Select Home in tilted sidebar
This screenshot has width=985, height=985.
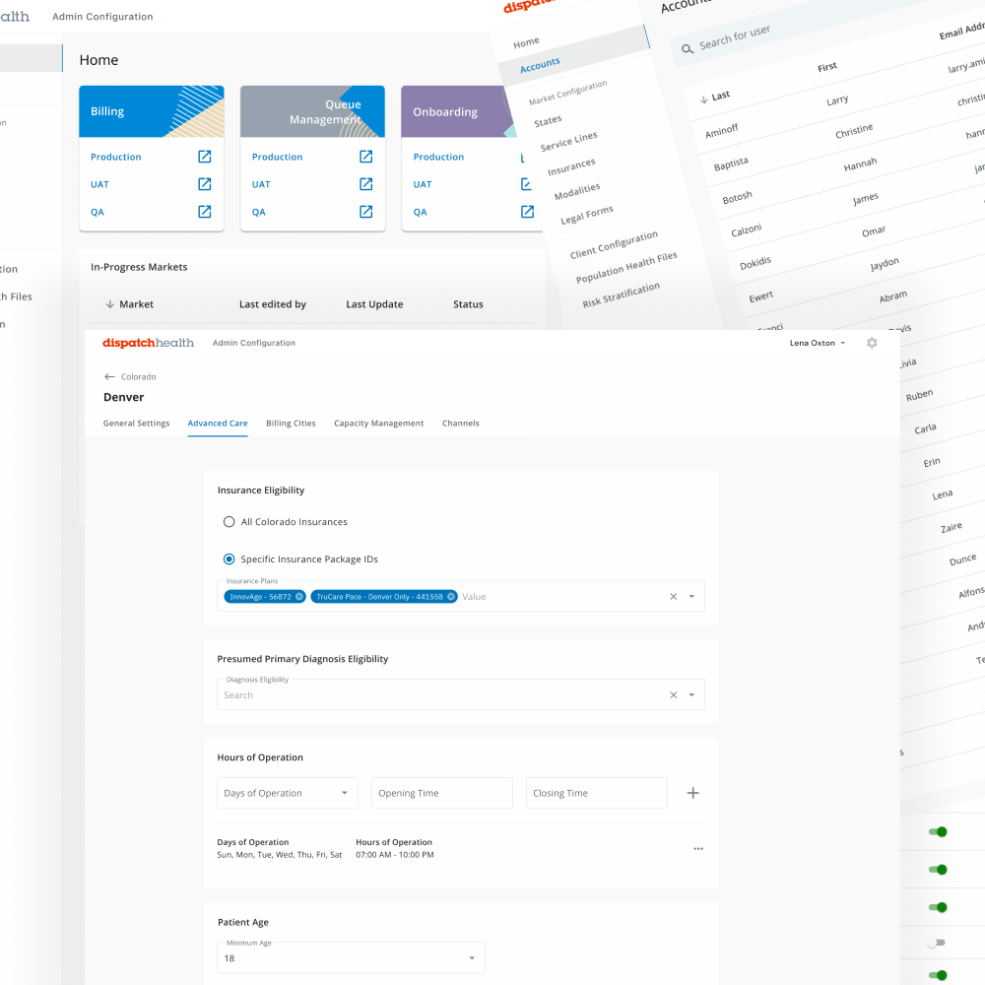coord(526,42)
